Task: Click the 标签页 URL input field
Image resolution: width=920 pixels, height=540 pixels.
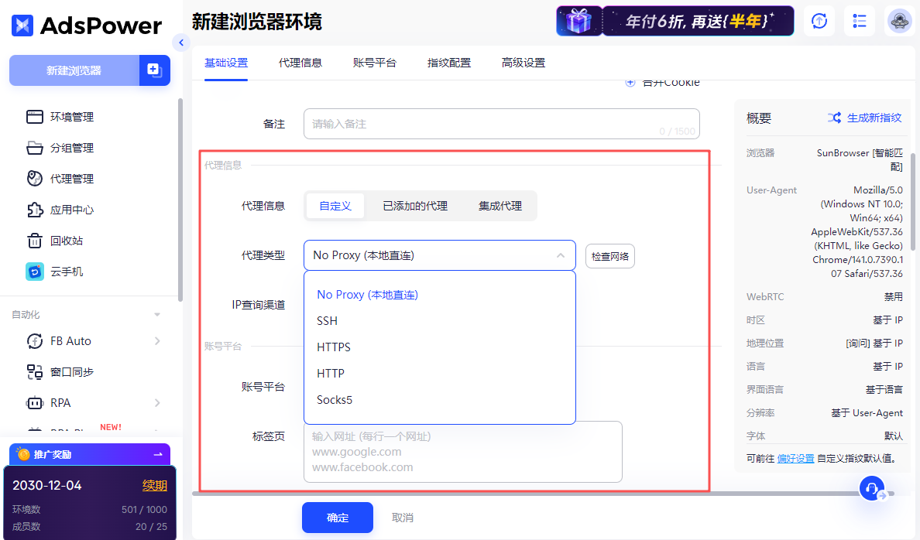Action: [x=462, y=451]
